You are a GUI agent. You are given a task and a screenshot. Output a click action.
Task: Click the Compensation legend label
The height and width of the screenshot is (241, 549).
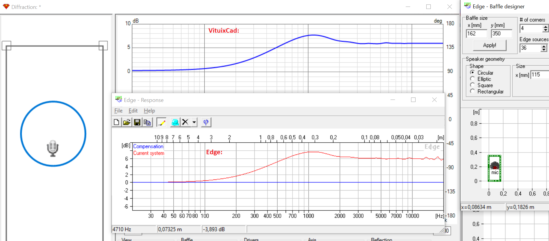[148, 147]
